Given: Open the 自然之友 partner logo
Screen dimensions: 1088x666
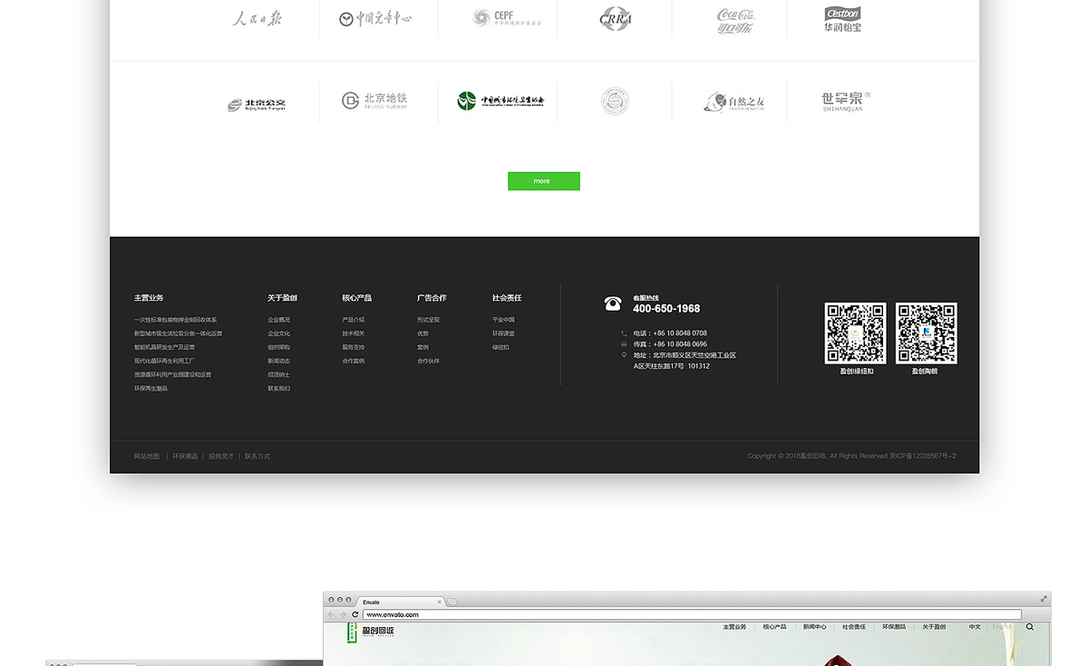Looking at the screenshot, I should [734, 102].
